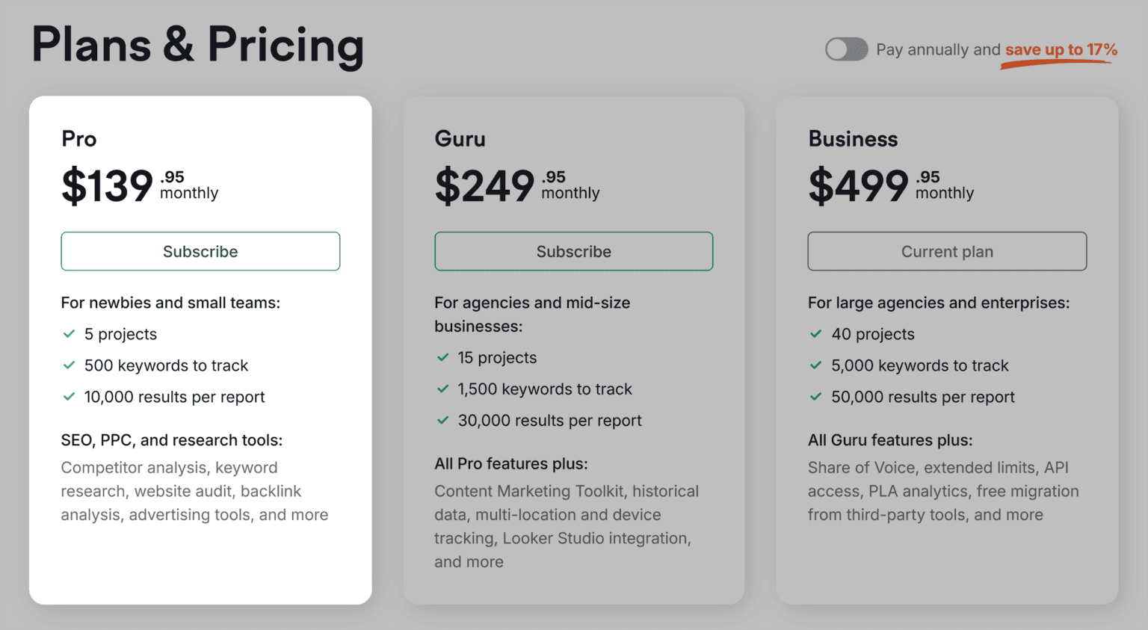Click the checkmark beside 30,000 results per report
Screen dimensions: 1148x630
[x=442, y=421]
